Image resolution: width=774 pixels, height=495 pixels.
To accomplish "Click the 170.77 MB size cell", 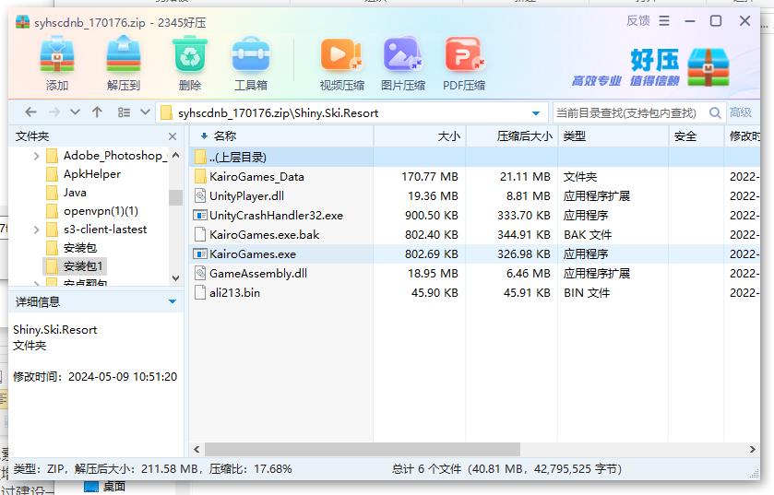I will tap(430, 176).
